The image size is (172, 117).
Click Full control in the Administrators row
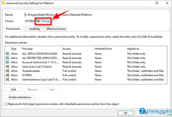[69, 79]
